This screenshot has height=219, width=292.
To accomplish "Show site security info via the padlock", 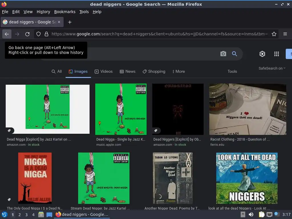I will pos(46,34).
